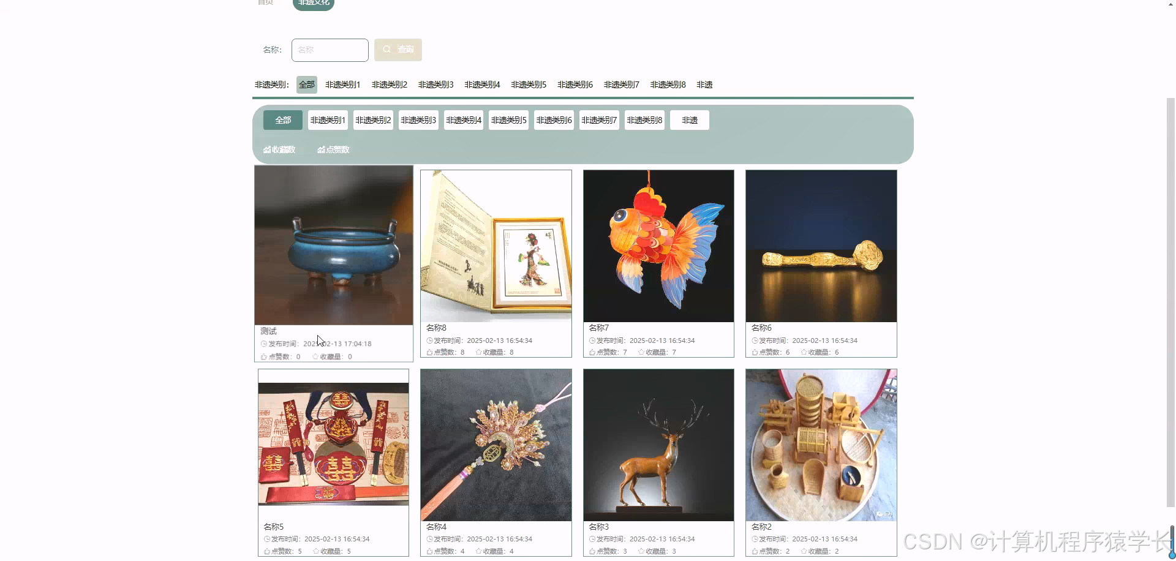1176x561 pixels.
Task: Select 非遗类别7 in top text row
Action: pos(621,85)
